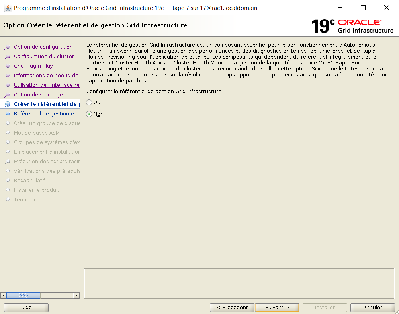Minimize the installer window
The width and height of the screenshot is (399, 314).
coord(340,8)
